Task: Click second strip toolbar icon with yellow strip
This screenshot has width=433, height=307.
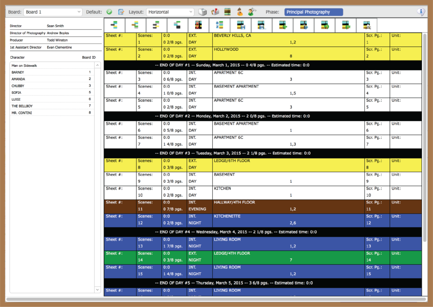Action: tap(135, 25)
